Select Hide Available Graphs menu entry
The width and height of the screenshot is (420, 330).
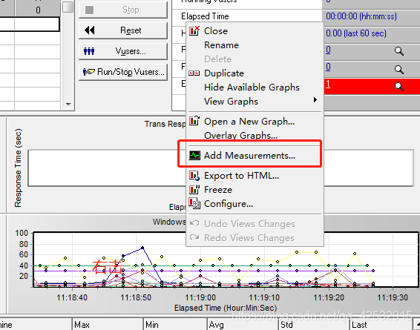[x=252, y=88]
